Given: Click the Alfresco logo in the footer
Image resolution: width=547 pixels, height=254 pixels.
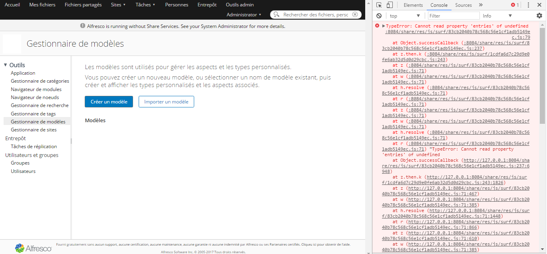Looking at the screenshot, I should [34, 248].
